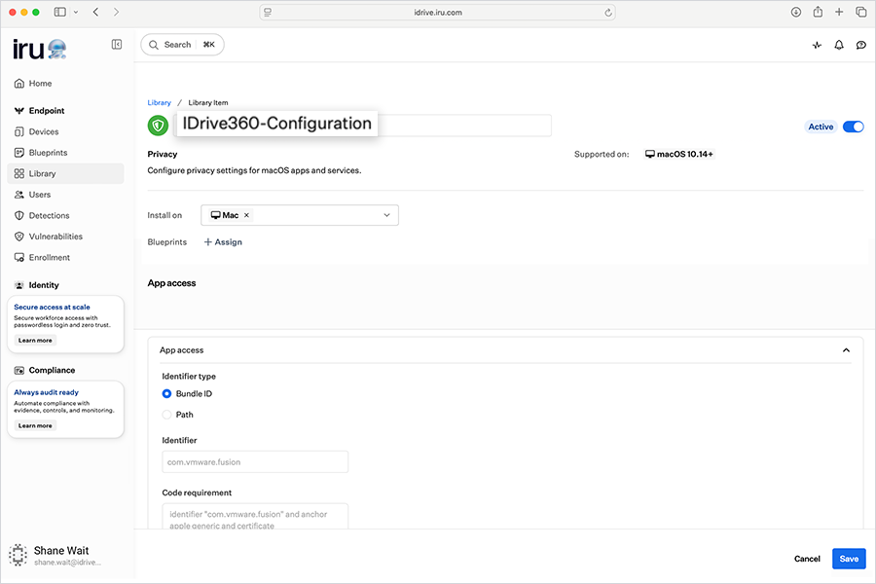Open Devices in the sidebar
This screenshot has height=584, width=876.
point(44,132)
